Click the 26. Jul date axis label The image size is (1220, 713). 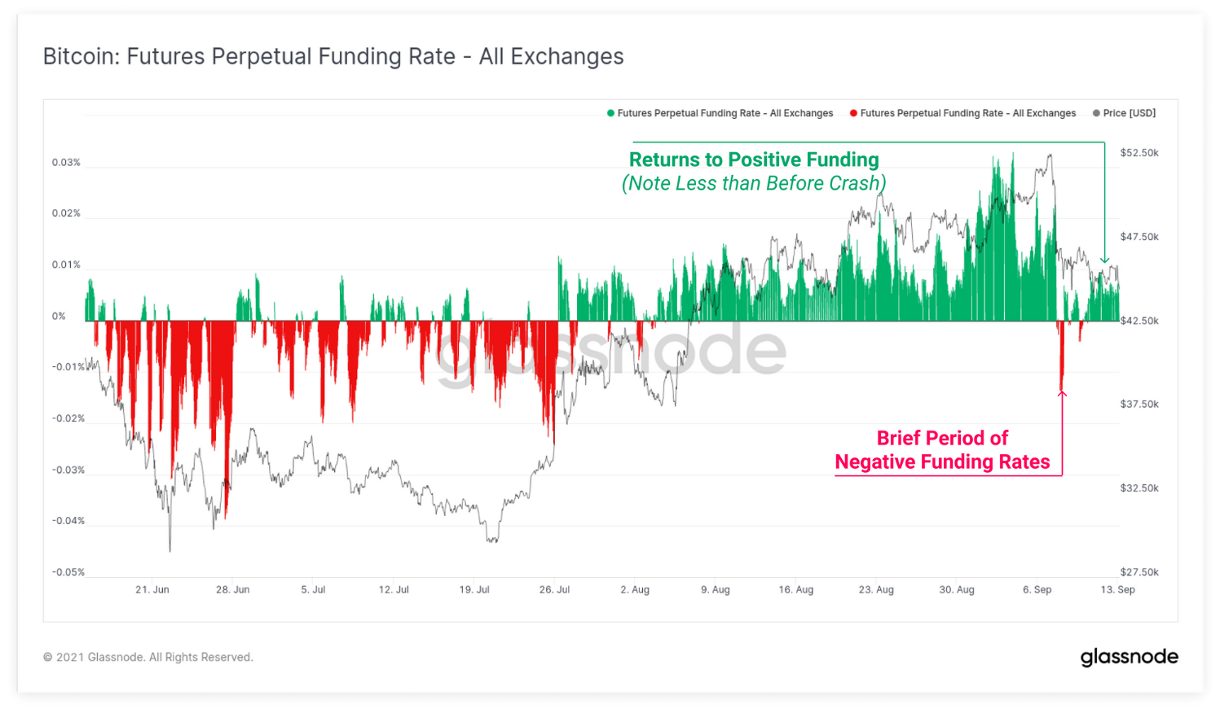coord(554,589)
